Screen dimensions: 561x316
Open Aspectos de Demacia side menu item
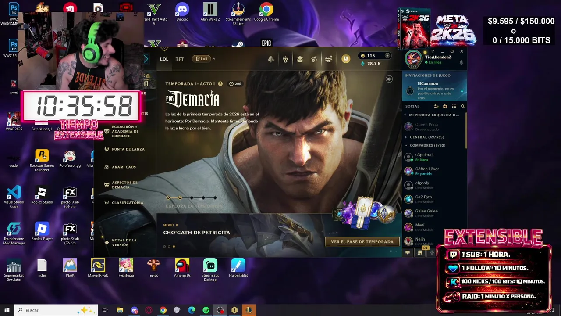pyautogui.click(x=121, y=185)
